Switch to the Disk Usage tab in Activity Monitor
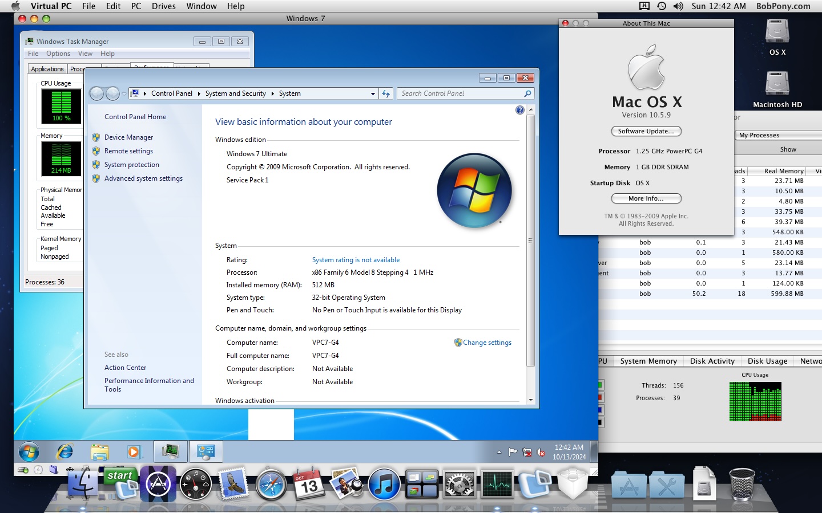Image resolution: width=822 pixels, height=513 pixels. tap(768, 361)
